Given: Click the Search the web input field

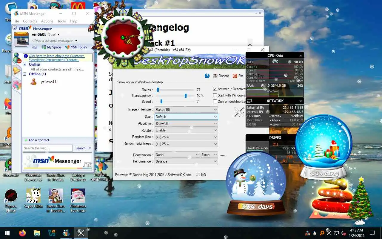Looking at the screenshot, I should point(48,148).
